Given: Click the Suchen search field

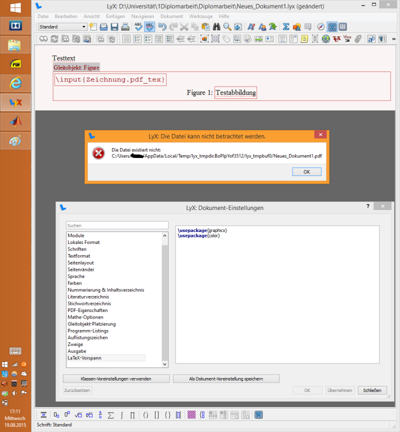Looking at the screenshot, I should tap(117, 225).
